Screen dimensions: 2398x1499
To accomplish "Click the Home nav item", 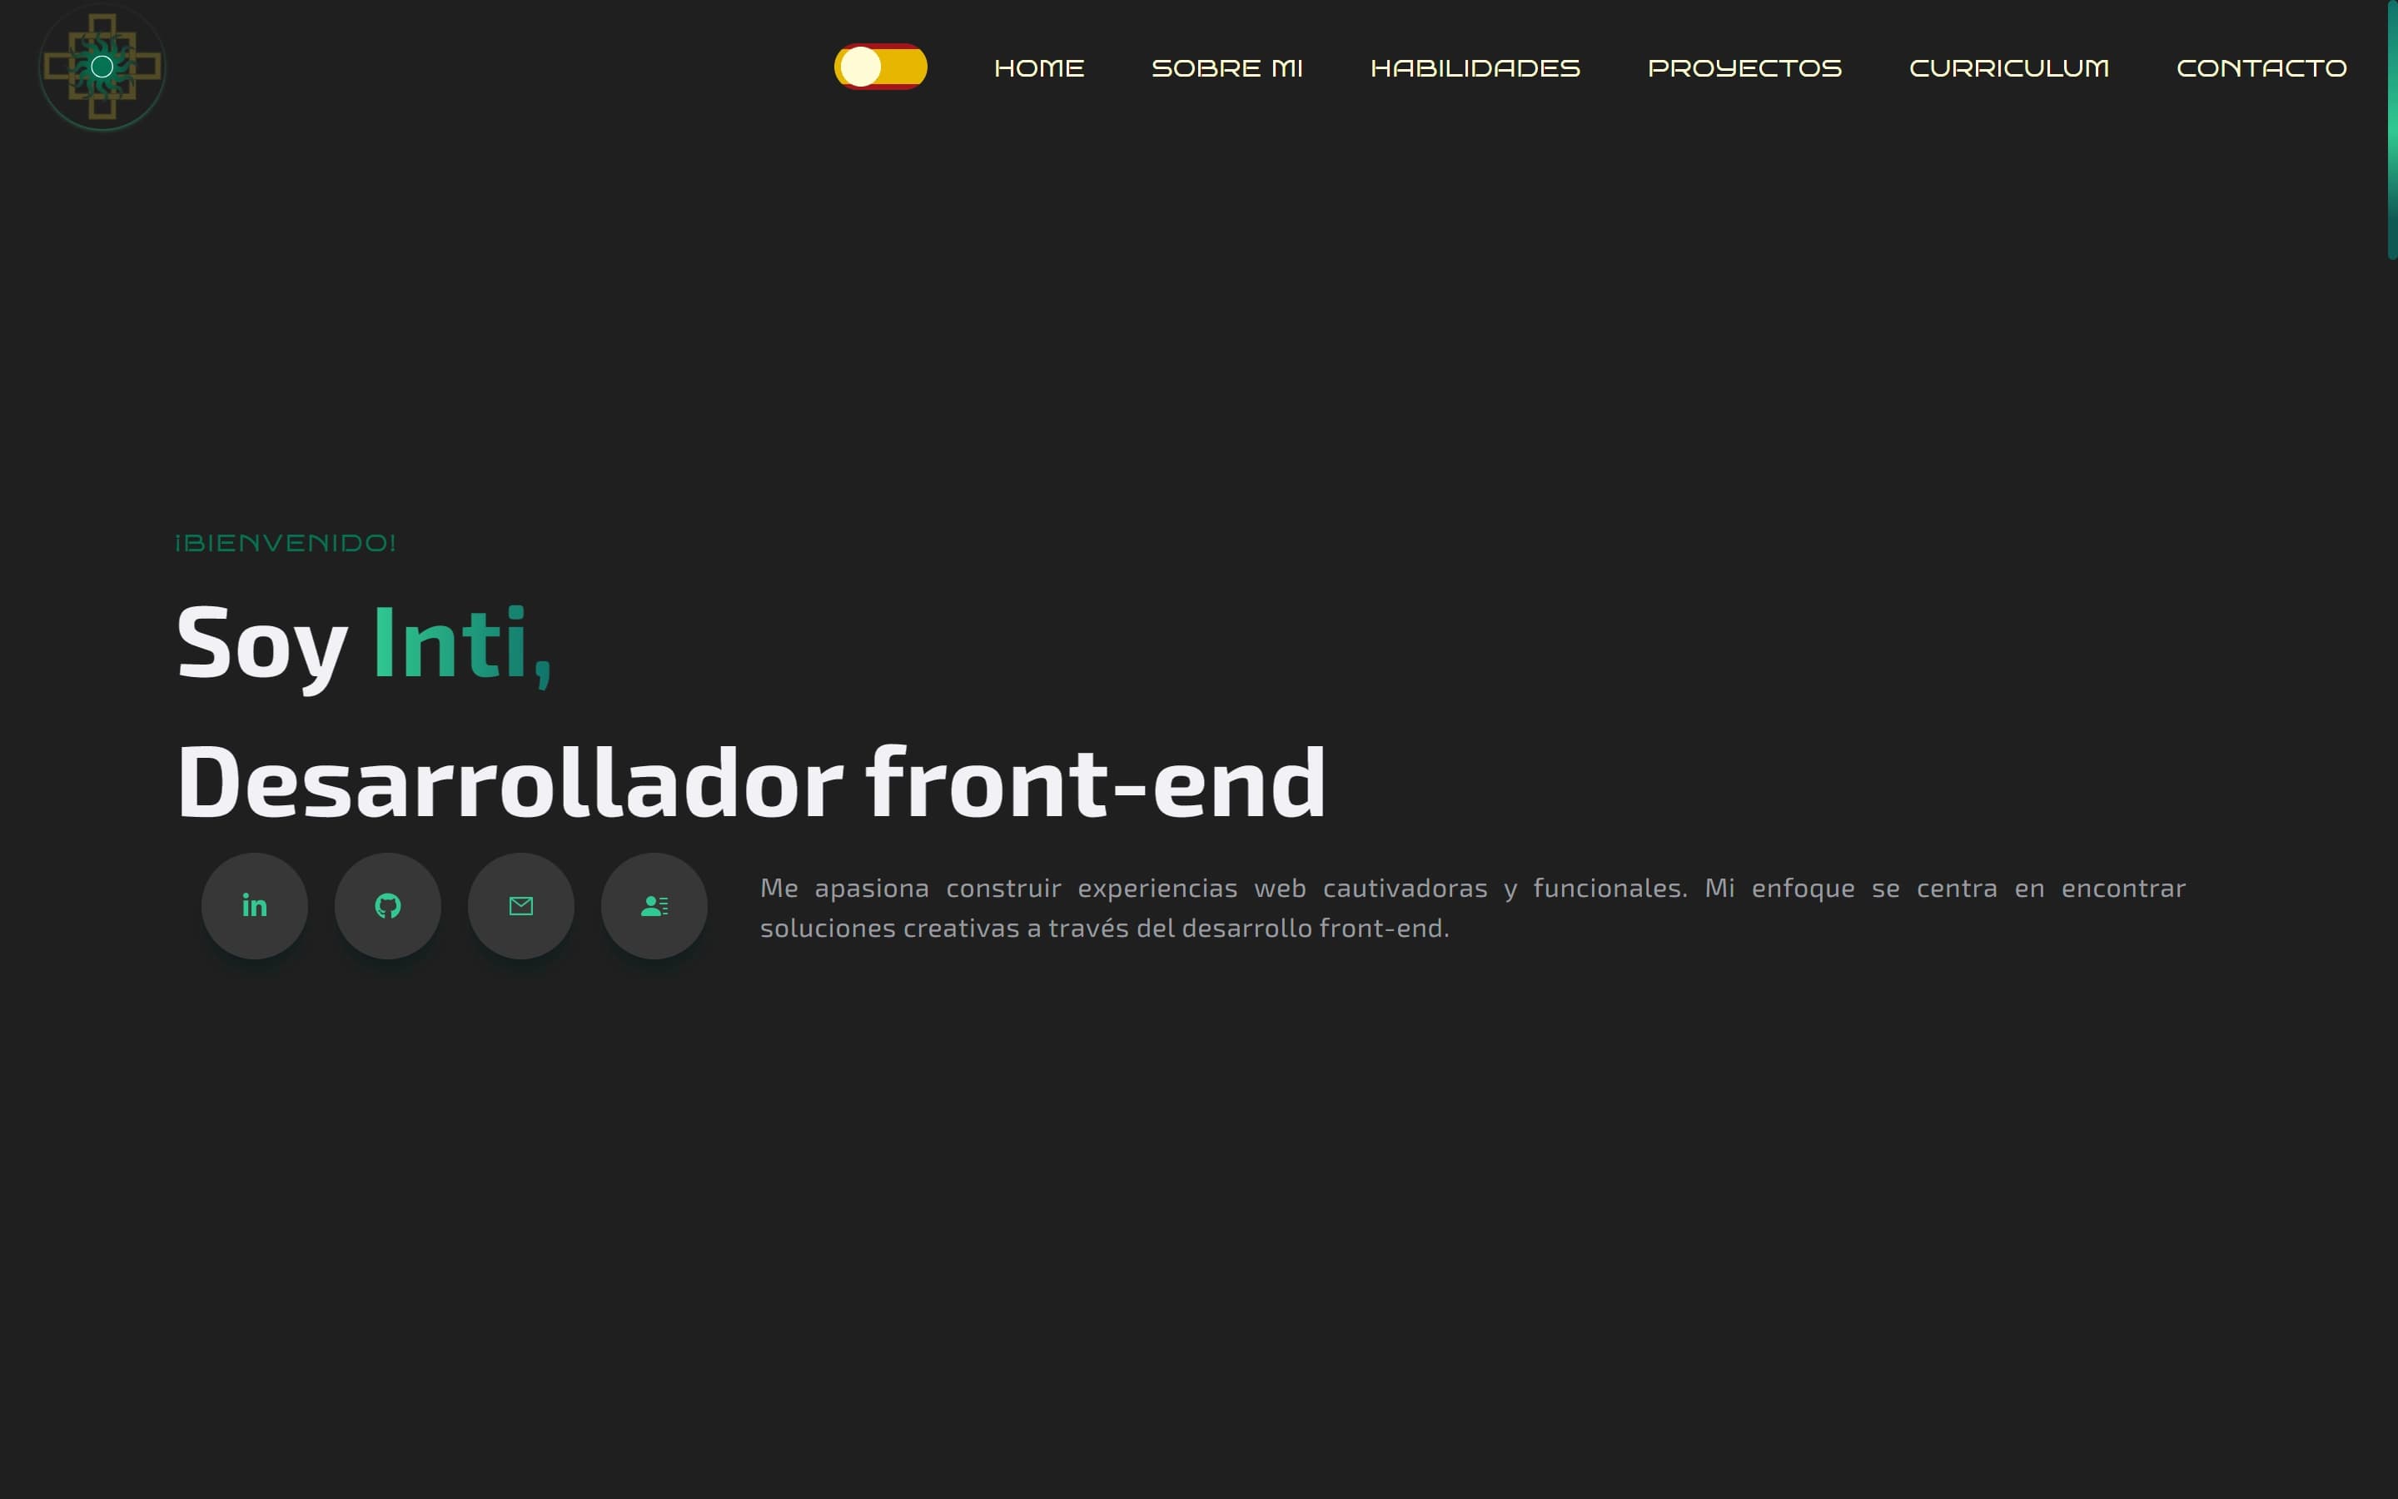I will tap(1037, 67).
